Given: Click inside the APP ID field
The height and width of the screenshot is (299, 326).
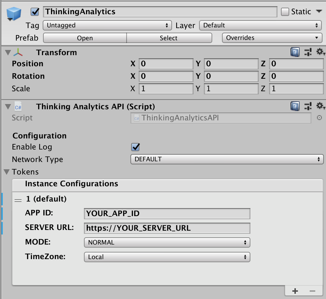Looking at the screenshot, I should coord(166,213).
